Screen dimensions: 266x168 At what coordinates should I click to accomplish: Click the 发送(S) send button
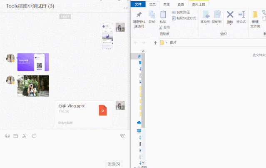point(114,164)
